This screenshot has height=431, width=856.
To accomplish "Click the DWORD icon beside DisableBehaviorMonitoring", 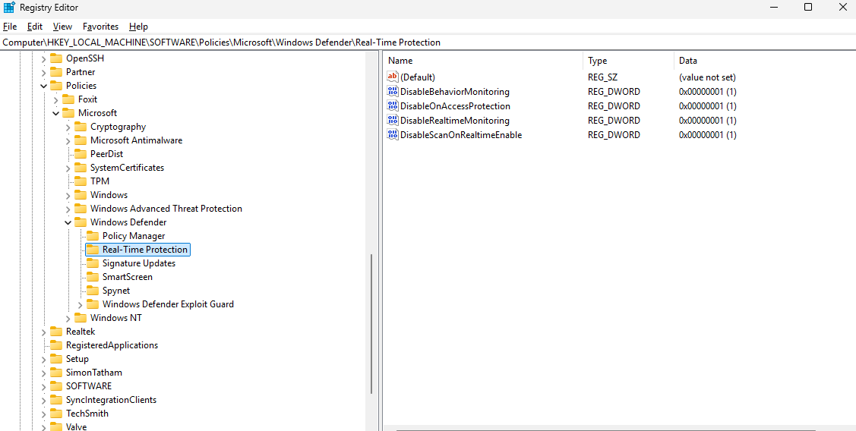I will (x=393, y=92).
